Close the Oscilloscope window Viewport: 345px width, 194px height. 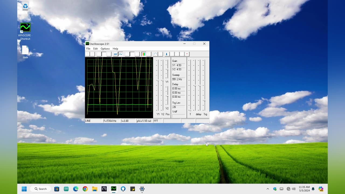(x=204, y=44)
